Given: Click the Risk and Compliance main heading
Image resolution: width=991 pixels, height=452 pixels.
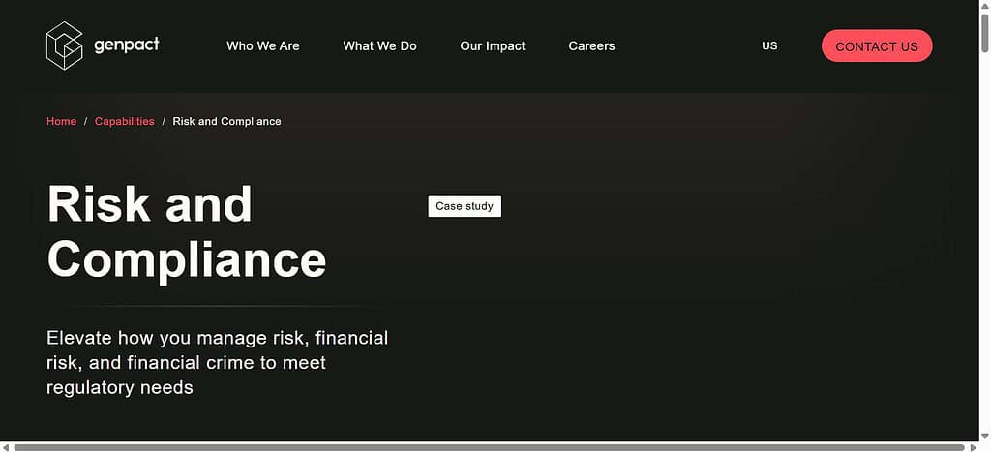Looking at the screenshot, I should click(187, 231).
